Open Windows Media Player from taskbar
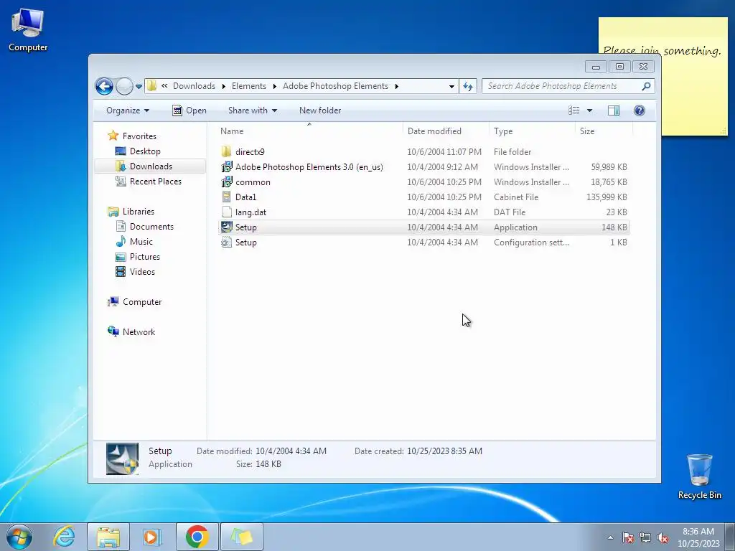The width and height of the screenshot is (735, 551). coord(152,537)
